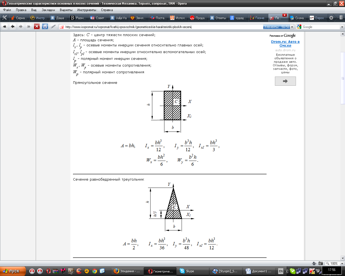Switch to the Поста... tab
The height and width of the screenshot is (276, 345).
coord(158,18)
